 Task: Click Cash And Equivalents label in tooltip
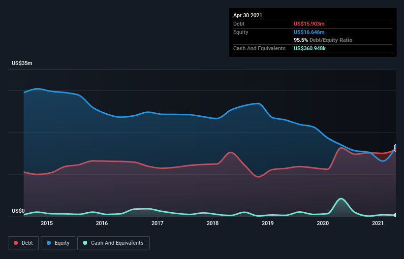259,48
